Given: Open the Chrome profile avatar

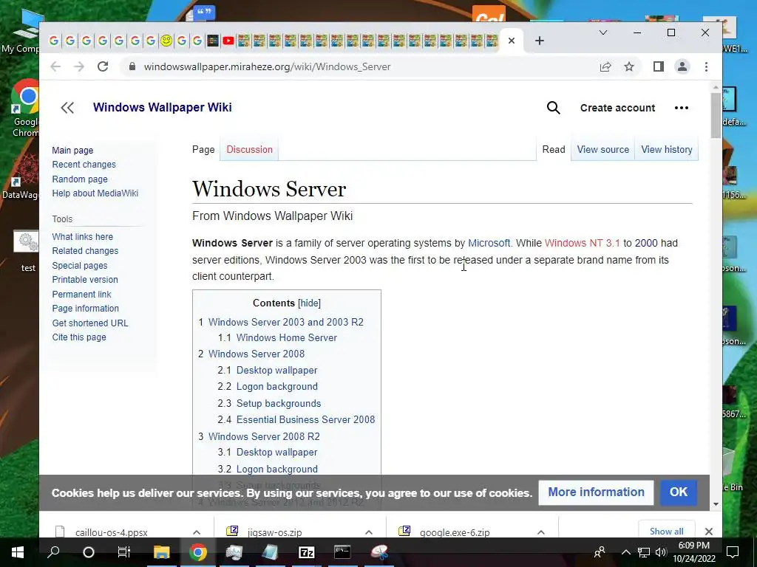Looking at the screenshot, I should coord(682,66).
